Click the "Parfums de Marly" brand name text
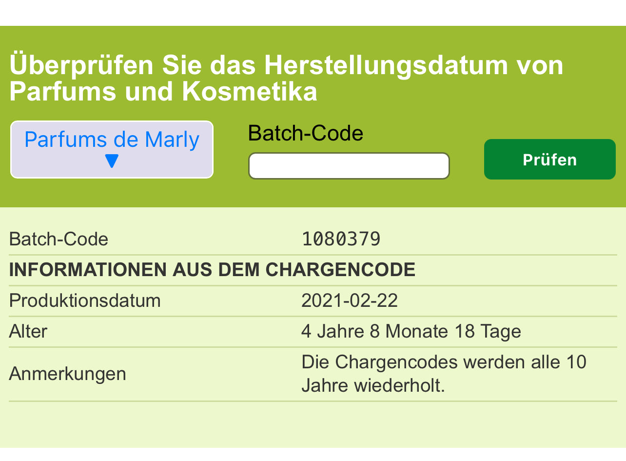Viewport: 626px width, 461px height. point(112,140)
